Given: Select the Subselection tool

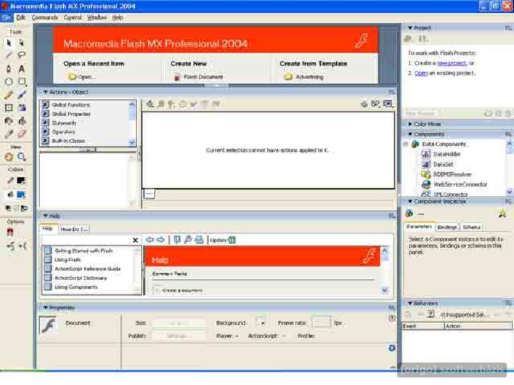Looking at the screenshot, I should coord(22,42).
